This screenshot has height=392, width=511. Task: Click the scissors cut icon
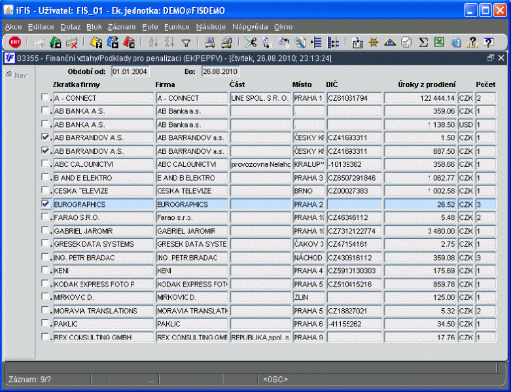pyautogui.click(x=251, y=43)
